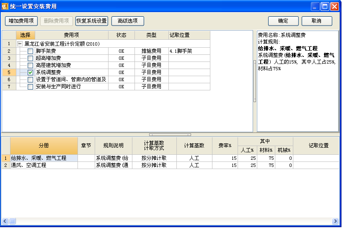
Task: Click 恢复系统设置 to restore defaults
Action: (92, 21)
